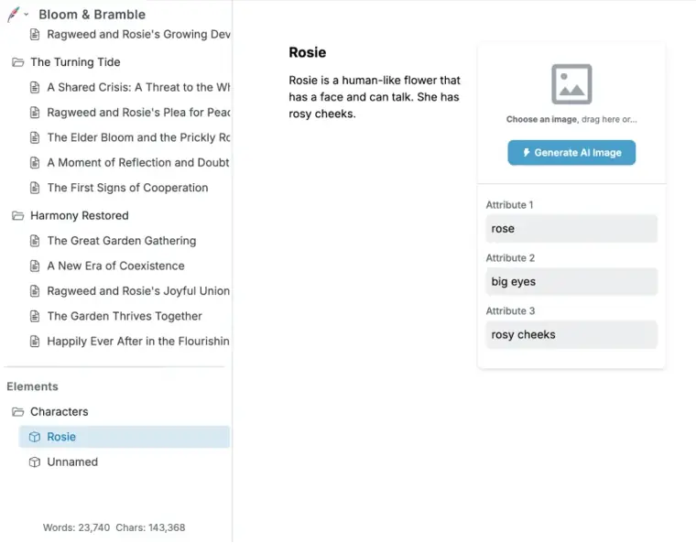Open Ragweed and Rosie's Plea for Peace chapter

(138, 113)
